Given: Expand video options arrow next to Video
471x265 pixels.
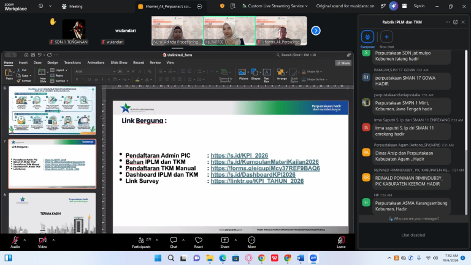Looking at the screenshot, I should point(53,240).
